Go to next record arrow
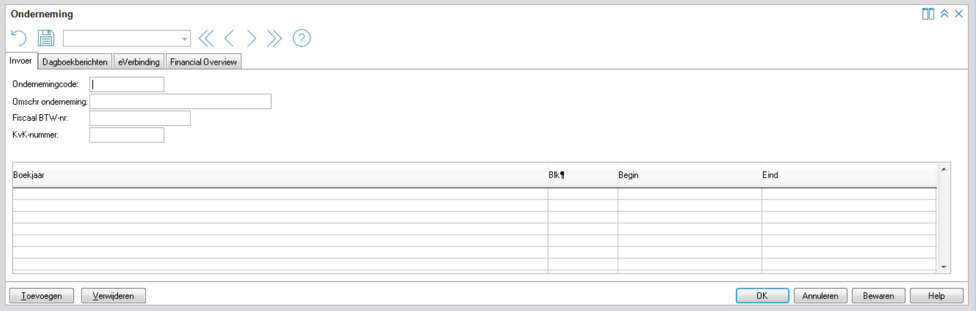This screenshot has width=976, height=311. point(251,38)
